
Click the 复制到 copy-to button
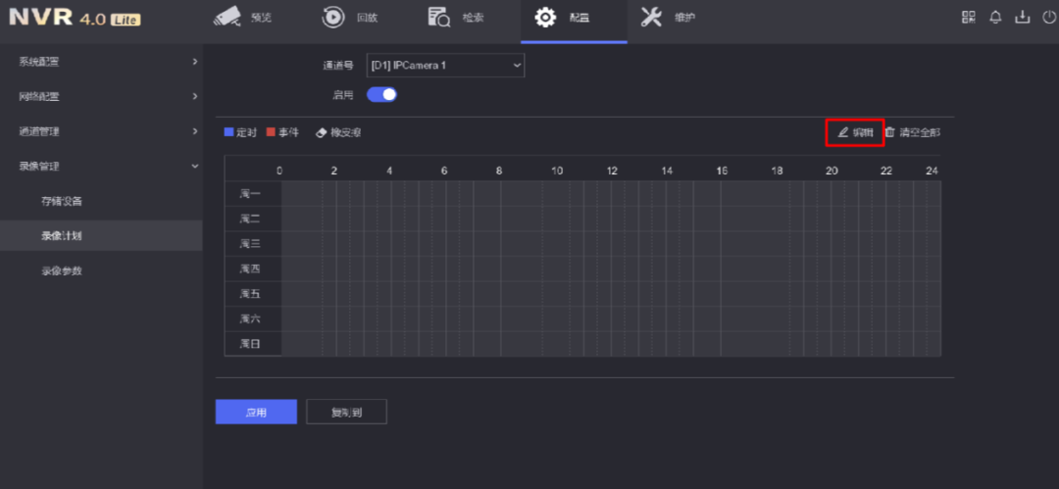tap(346, 413)
